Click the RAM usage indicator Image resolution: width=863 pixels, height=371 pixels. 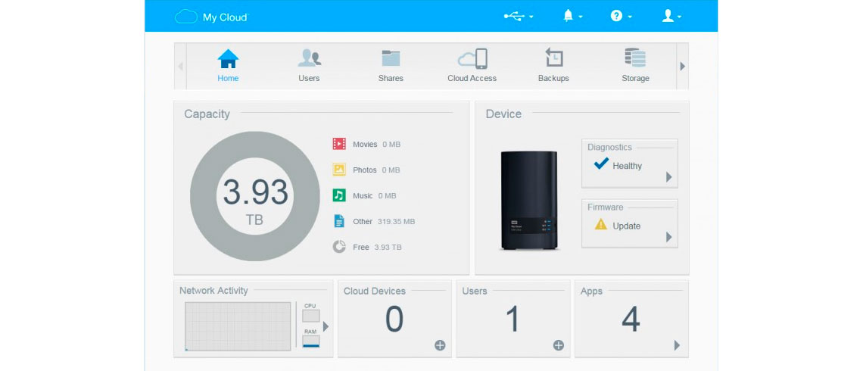click(x=311, y=341)
